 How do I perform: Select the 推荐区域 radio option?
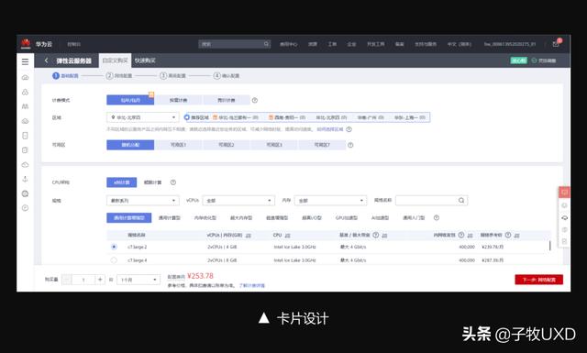pyautogui.click(x=187, y=117)
